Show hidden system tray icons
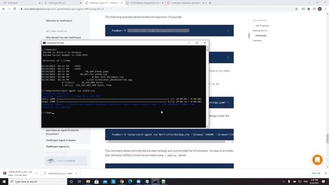Screen dimensions: 329x185 [x=283, y=181]
